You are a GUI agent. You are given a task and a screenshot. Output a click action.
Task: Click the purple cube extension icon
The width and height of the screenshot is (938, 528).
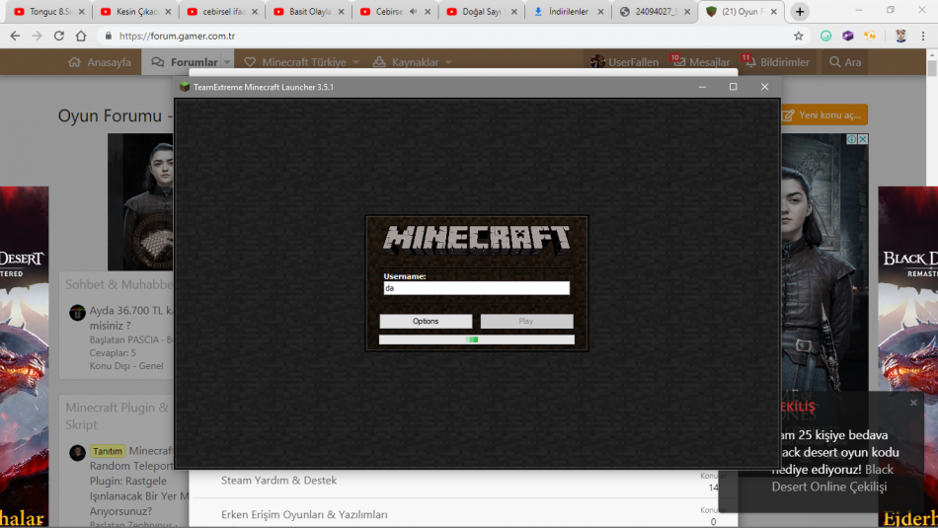pos(848,36)
